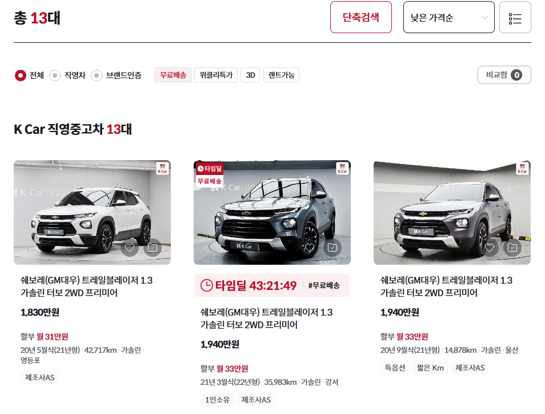Toggle the 무료배송 filter chip
The height and width of the screenshot is (414, 545).
click(173, 75)
